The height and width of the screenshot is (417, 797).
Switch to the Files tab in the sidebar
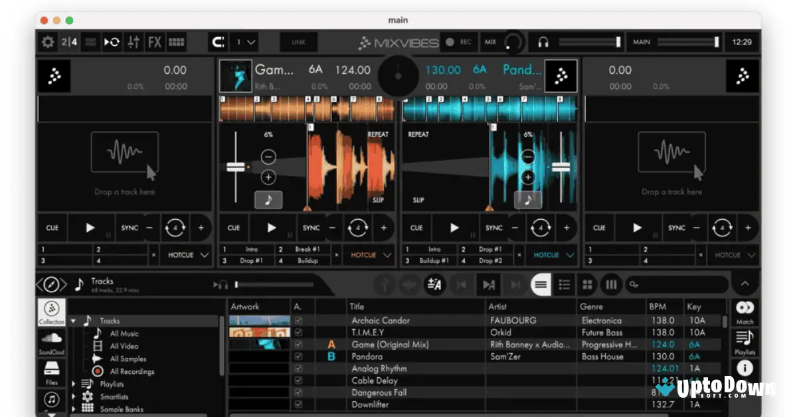pos(50,372)
